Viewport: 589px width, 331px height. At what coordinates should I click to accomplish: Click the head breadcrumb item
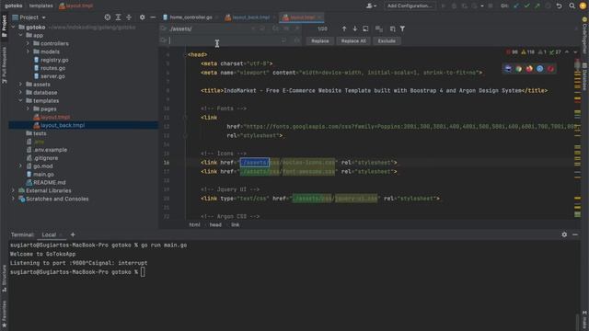[215, 224]
